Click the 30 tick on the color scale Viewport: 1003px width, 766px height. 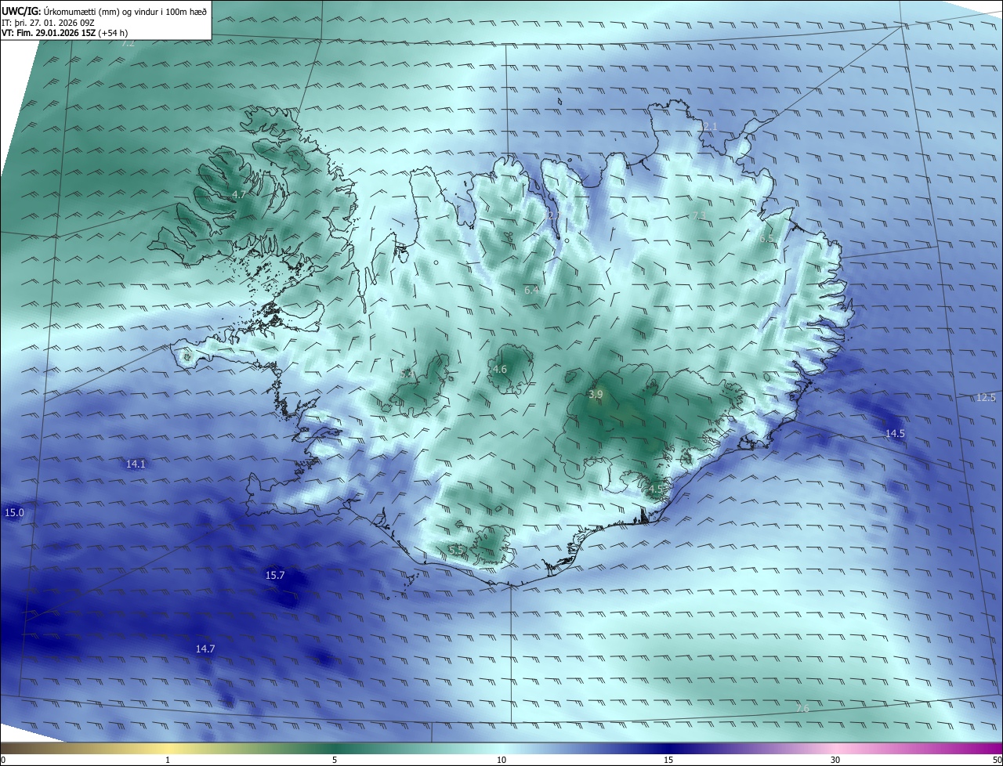coord(835,760)
